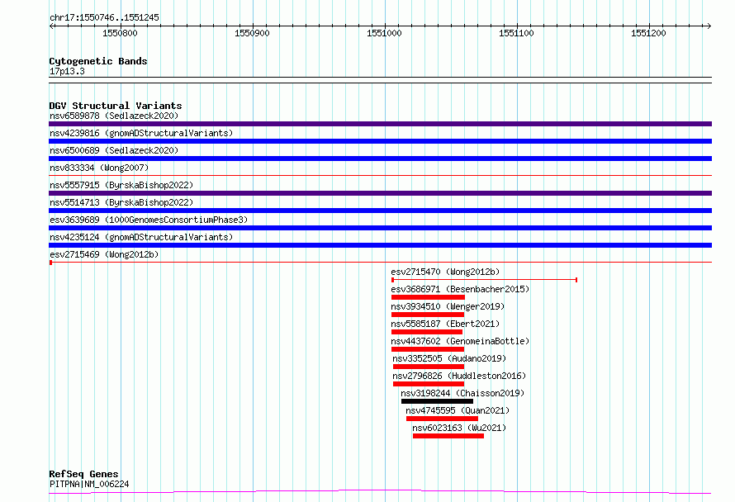Click the chr17:1550746..1551245 region label

point(104,17)
